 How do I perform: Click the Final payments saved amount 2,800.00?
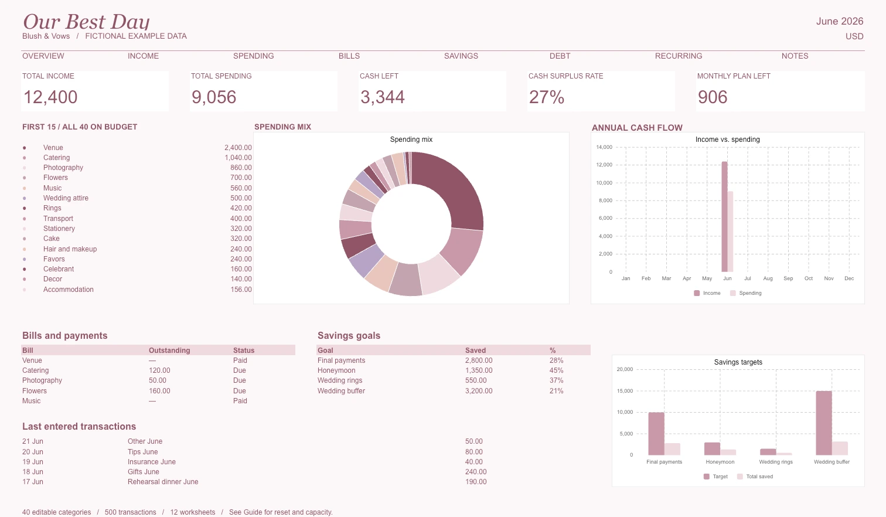click(479, 360)
